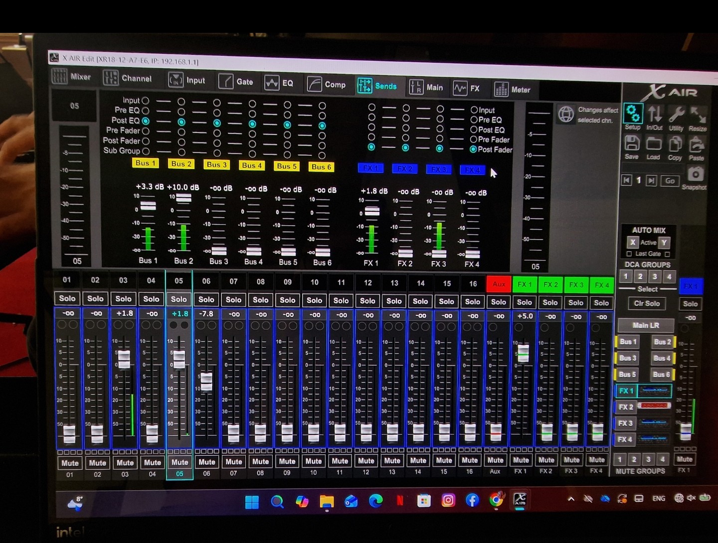Click the Paste icon
The height and width of the screenshot is (543, 718).
[697, 145]
